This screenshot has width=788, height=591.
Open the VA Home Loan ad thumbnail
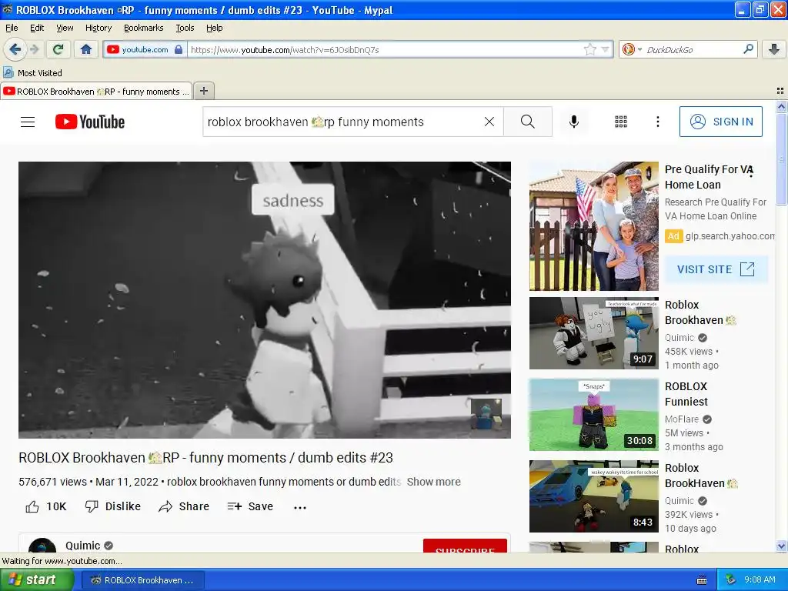pos(594,226)
